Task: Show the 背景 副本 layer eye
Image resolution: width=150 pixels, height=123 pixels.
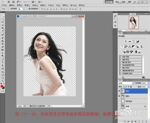Action: (x=119, y=101)
